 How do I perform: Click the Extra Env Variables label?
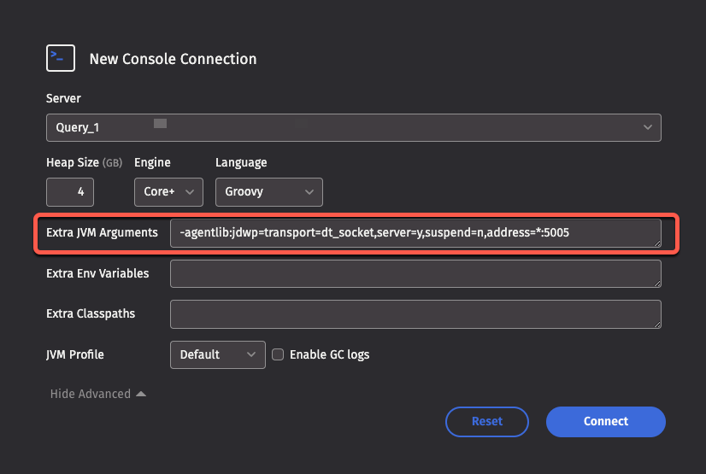click(97, 274)
